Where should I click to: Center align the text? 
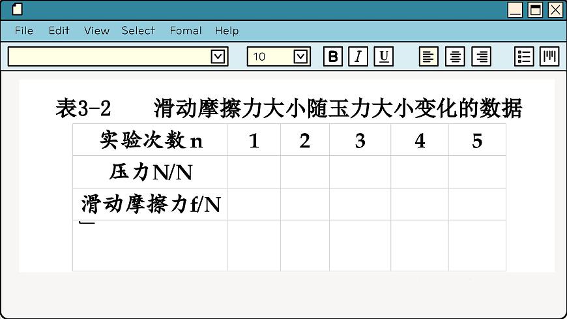pyautogui.click(x=455, y=57)
